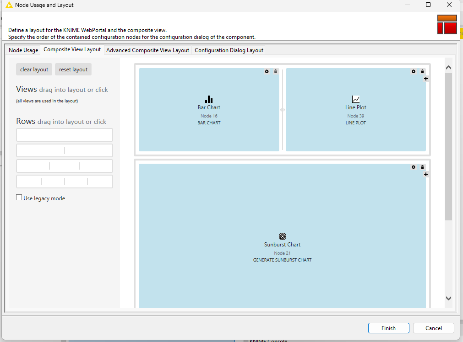Close the Node Usage and Layout window
Viewport: 463px width, 342px height.
[449, 5]
